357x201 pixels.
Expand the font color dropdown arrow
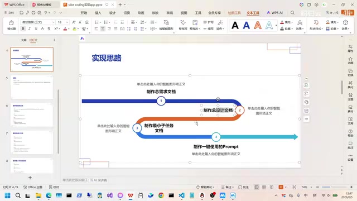[x=69, y=29]
